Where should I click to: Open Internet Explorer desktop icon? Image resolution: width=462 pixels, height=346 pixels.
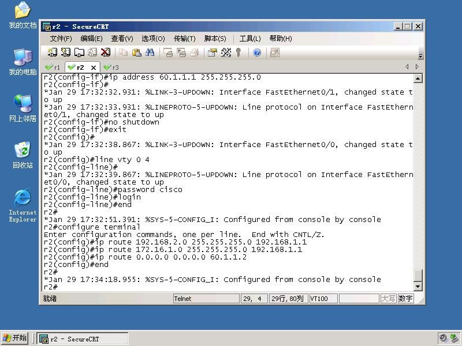(x=23, y=205)
